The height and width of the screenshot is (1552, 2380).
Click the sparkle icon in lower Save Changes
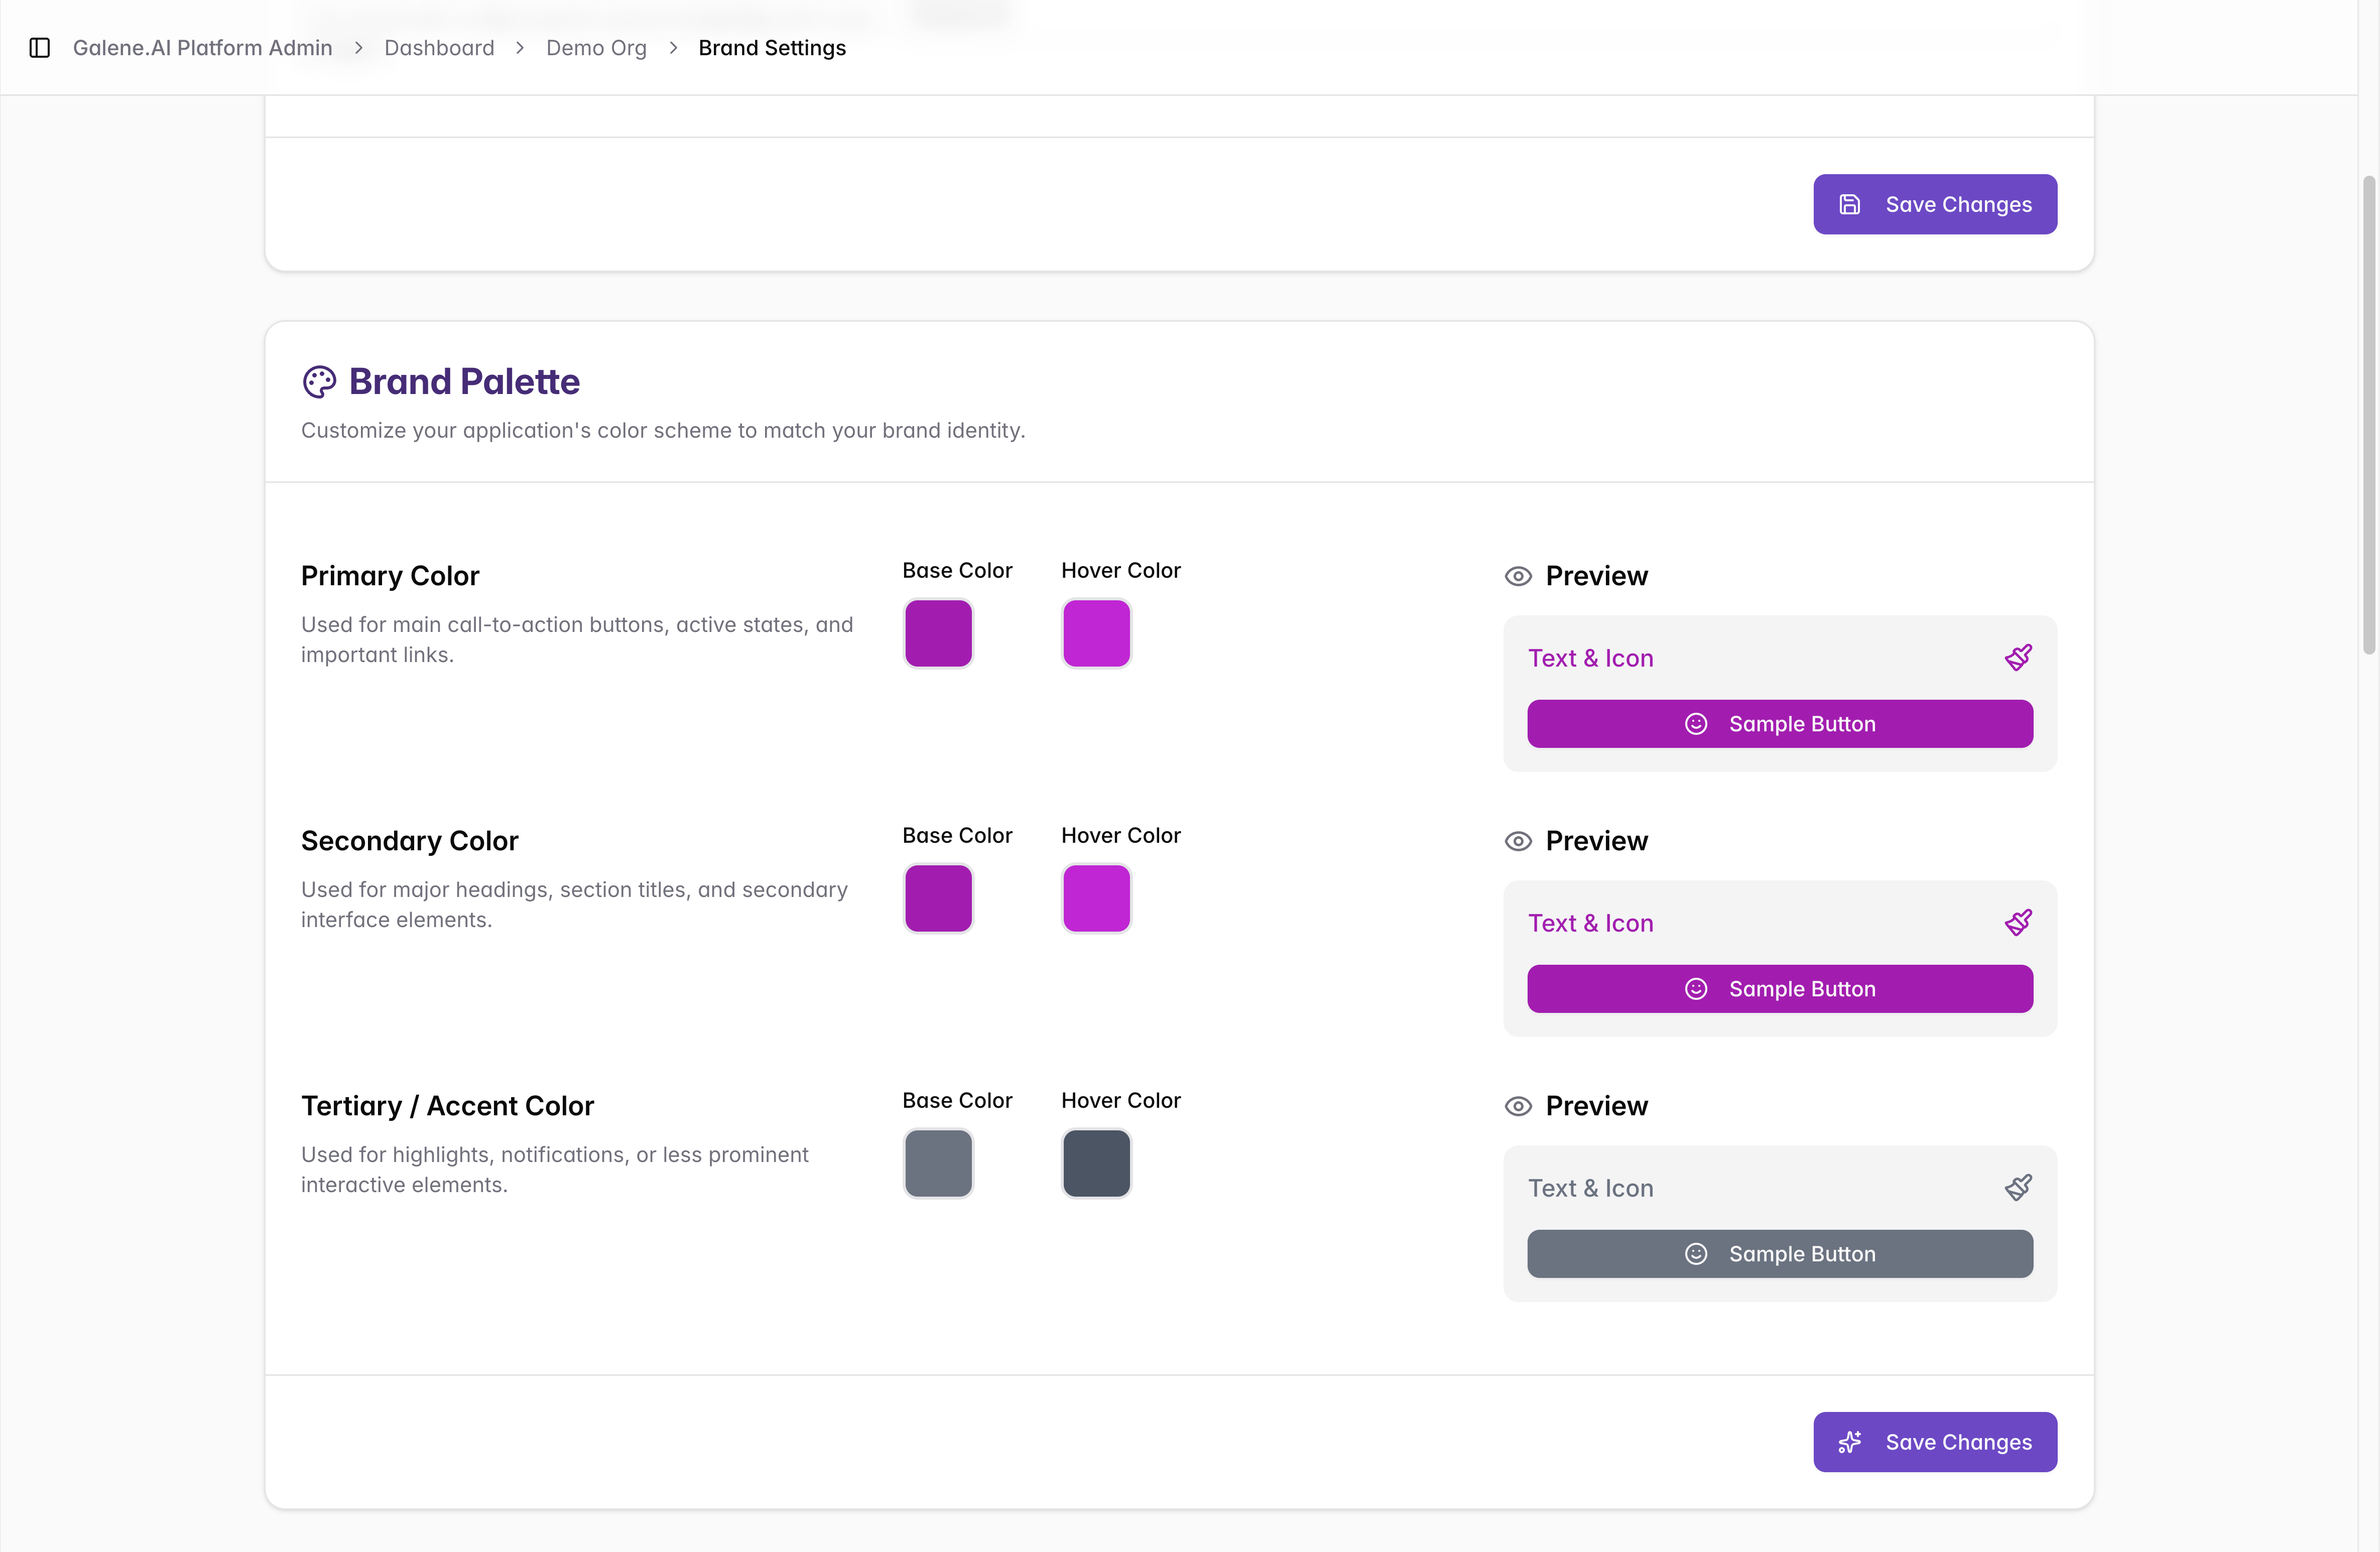(x=1850, y=1442)
